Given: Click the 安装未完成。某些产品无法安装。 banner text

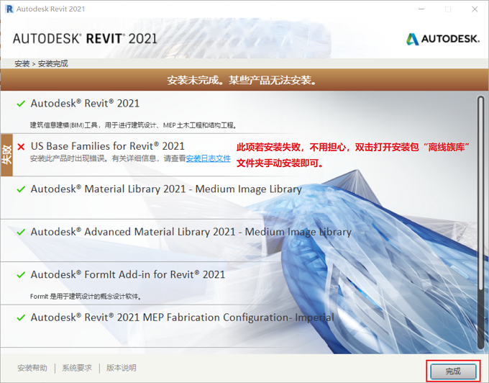Looking at the screenshot, I should tap(242, 80).
